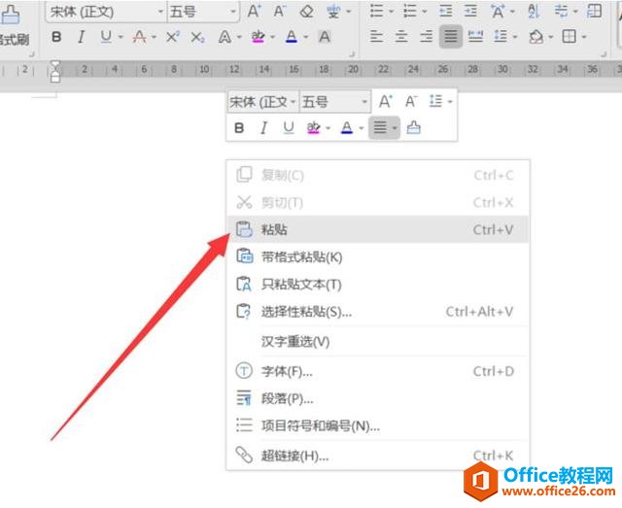Screen dimensions: 622x508
Task: Open 选择性粘贴(S)... dialog
Action: pos(378,312)
